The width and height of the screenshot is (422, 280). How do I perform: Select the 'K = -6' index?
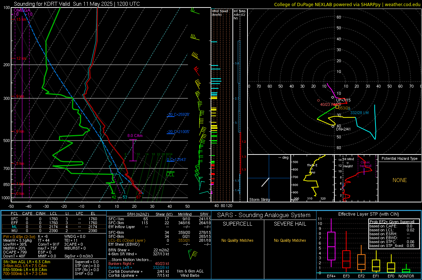pyautogui.click(x=43, y=237)
